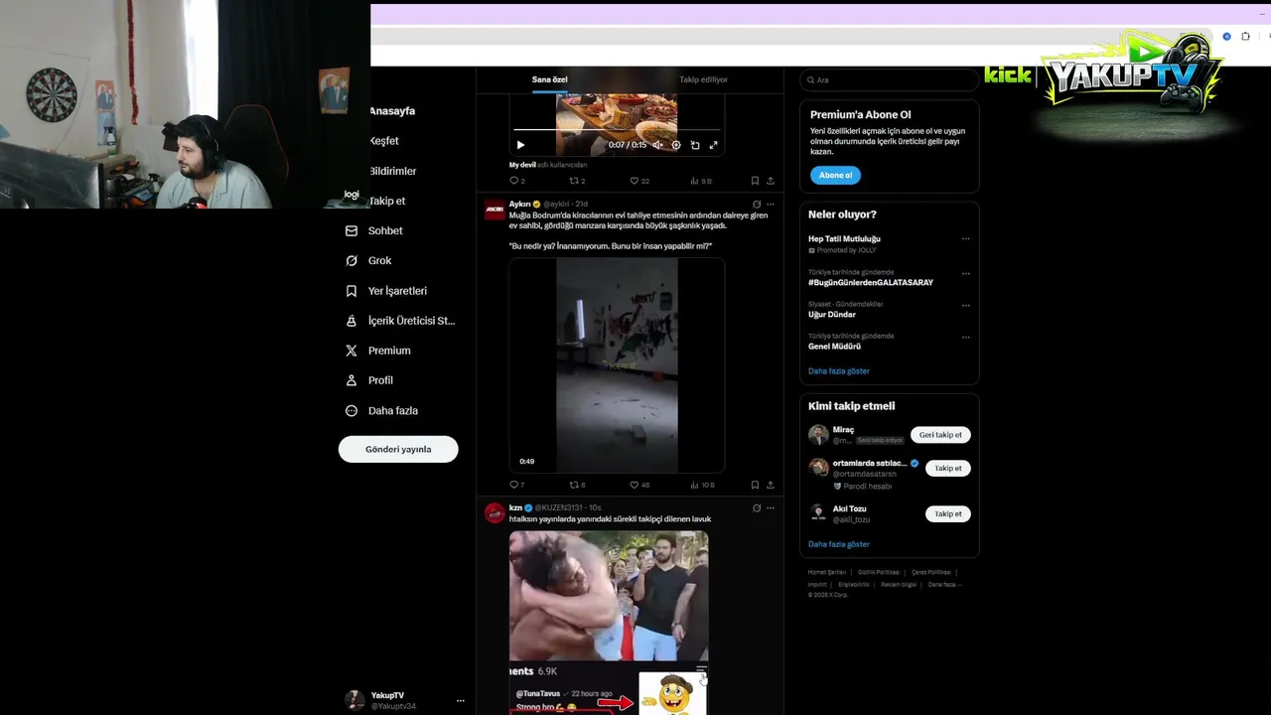Viewport: 1271px width, 715px height.
Task: Unmute the food video's speaker icon
Action: [x=657, y=145]
